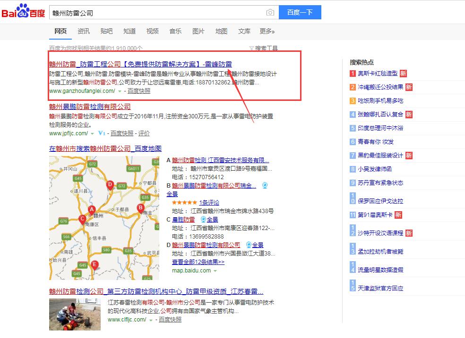
Task: Click map marker A near 赣州
Action: point(92,209)
